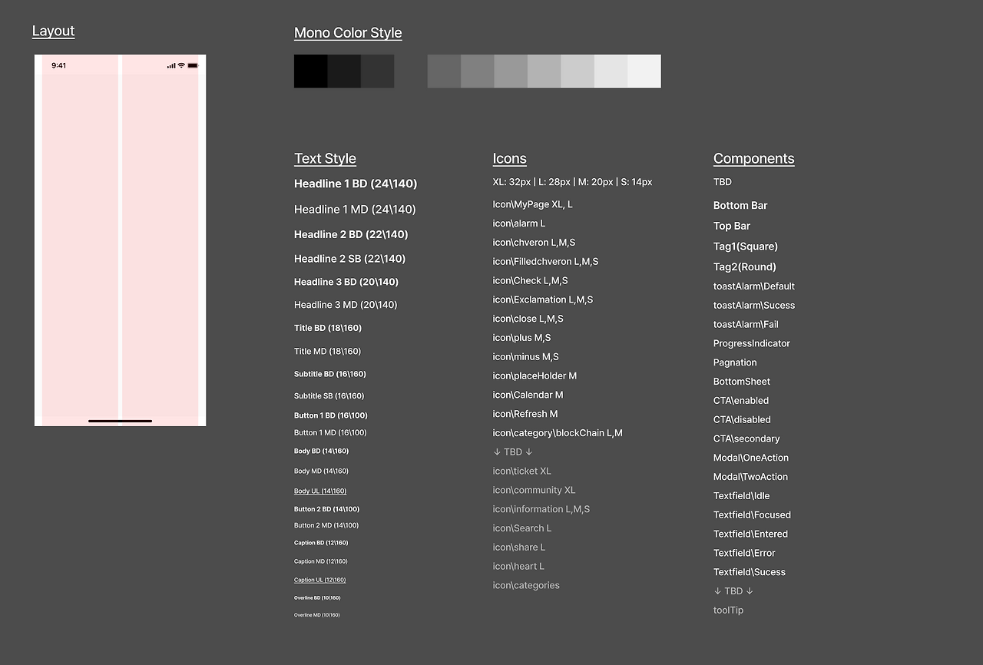
Task: Select the black swatch in the mono palette
Action: (310, 71)
